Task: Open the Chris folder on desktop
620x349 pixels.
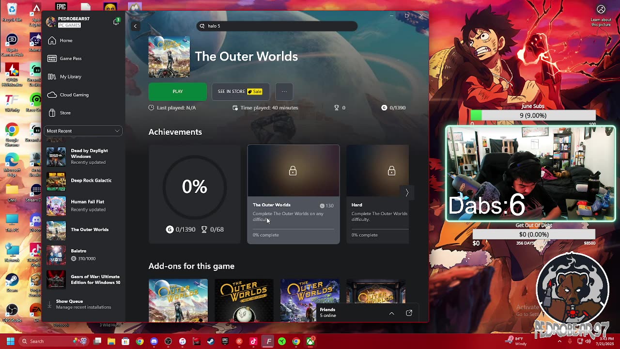Action: 12,193
